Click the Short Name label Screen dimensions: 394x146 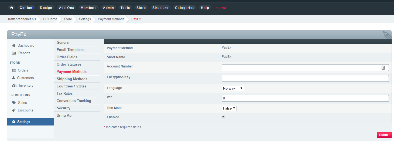pos(116,57)
